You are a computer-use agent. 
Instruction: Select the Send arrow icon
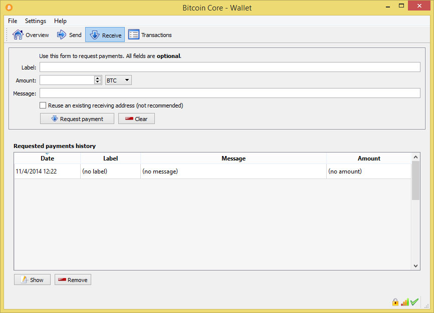pos(62,35)
